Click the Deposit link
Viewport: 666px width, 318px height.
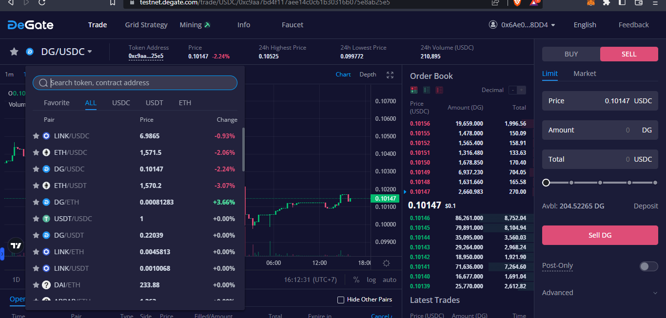pos(646,206)
